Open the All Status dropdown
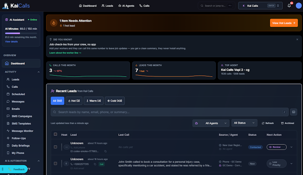The height and width of the screenshot is (175, 303). coord(244,123)
